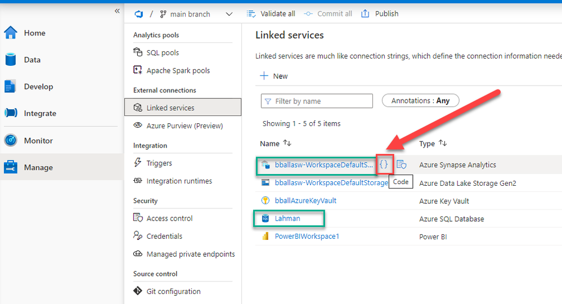
Task: Click the Azure SQL Database type cell
Action: 452,218
